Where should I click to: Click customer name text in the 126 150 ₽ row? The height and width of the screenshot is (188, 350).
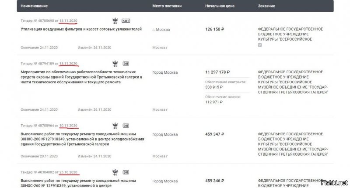coord(290,34)
